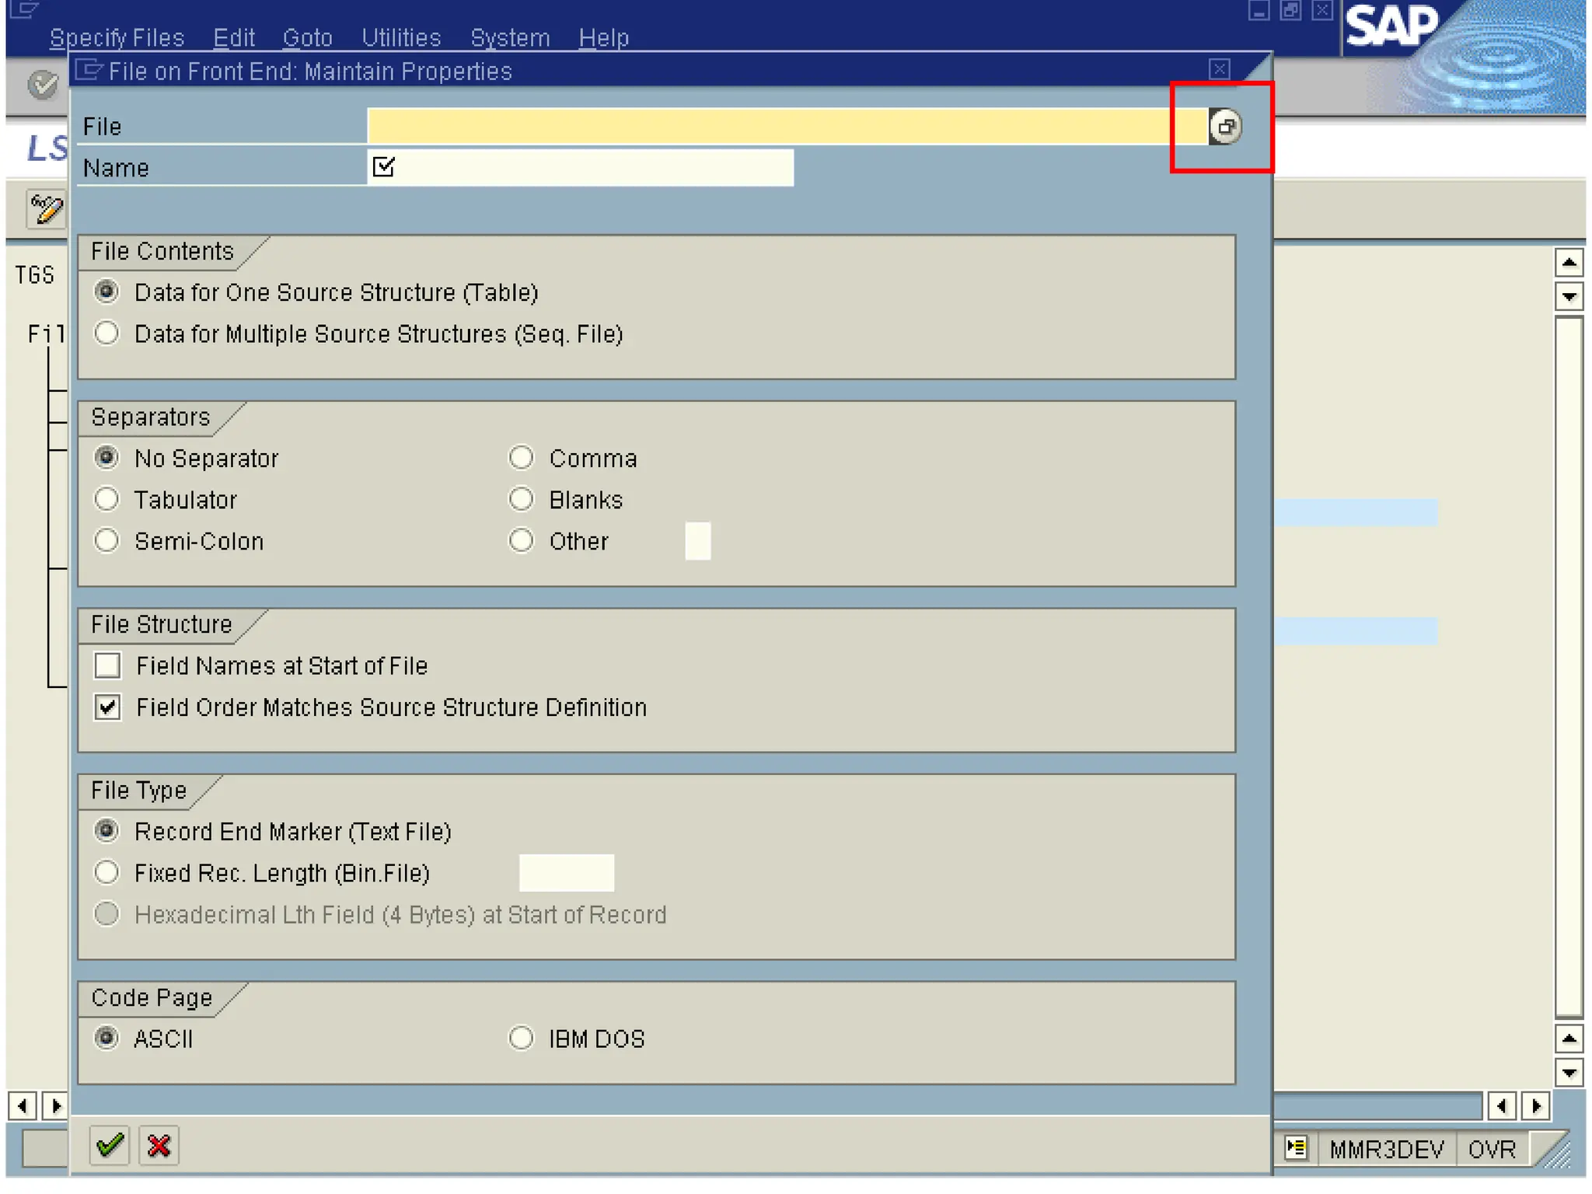1592x1194 pixels.
Task: Cancel dialog with red X icon
Action: pos(159,1144)
